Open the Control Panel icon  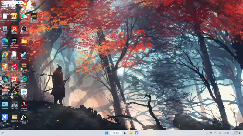click(5, 105)
